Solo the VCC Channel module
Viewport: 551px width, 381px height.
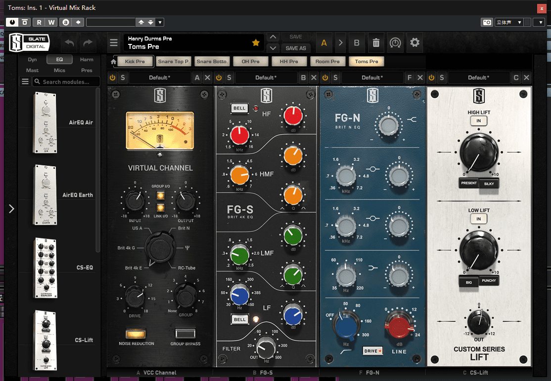[123, 77]
